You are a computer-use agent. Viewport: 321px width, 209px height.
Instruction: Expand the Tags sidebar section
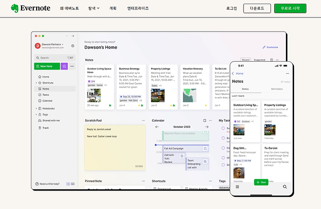tap(36, 115)
